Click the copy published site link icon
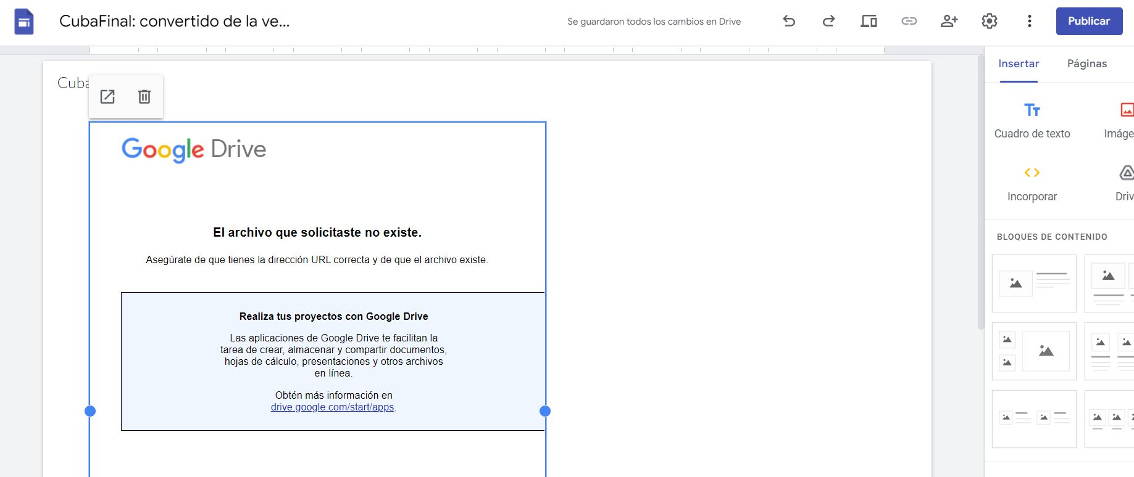 [909, 21]
